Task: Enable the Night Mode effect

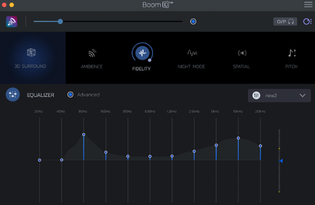Action: [191, 53]
